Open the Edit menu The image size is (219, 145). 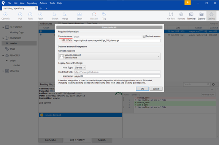click(15, 3)
